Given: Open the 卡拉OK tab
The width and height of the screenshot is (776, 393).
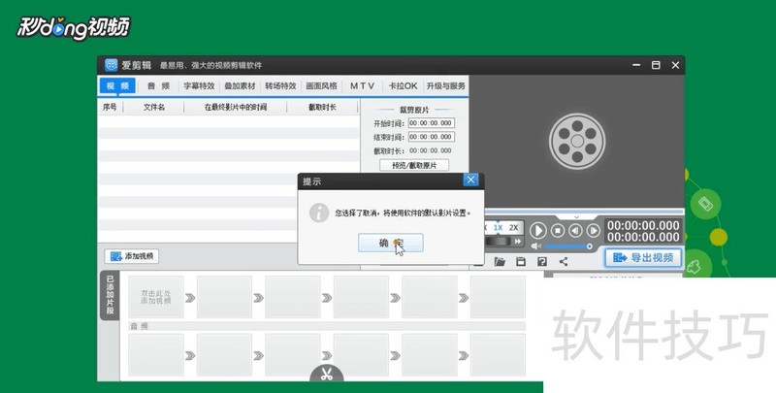Looking at the screenshot, I should 403,85.
